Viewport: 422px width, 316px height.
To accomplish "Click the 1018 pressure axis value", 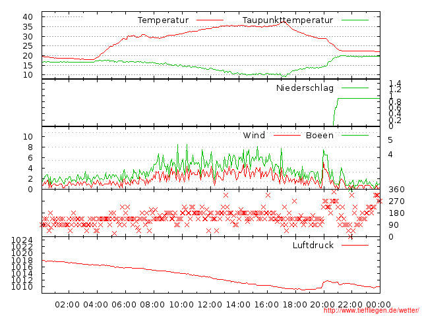I will pos(22,261).
